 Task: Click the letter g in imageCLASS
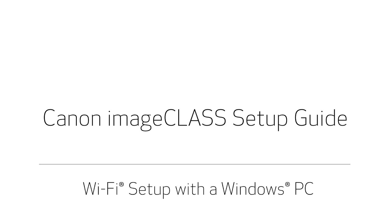(x=144, y=123)
